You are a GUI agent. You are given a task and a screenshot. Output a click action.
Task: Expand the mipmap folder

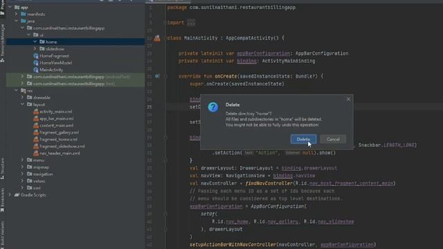(x=22, y=167)
